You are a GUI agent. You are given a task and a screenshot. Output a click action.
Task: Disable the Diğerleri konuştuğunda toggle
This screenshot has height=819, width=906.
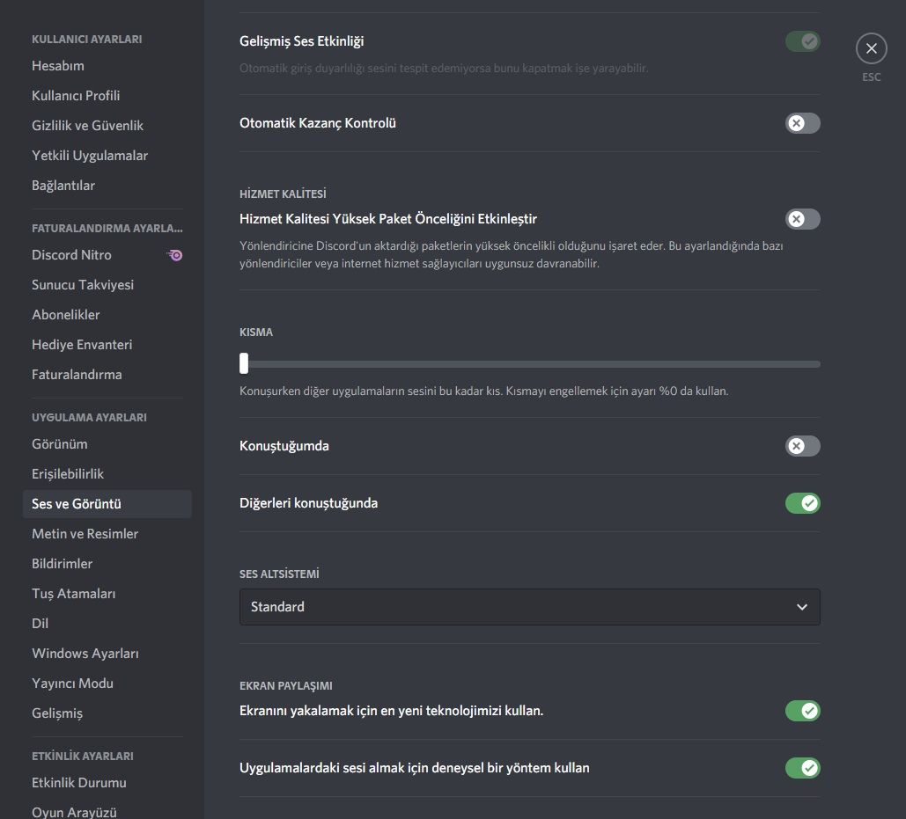(x=802, y=503)
